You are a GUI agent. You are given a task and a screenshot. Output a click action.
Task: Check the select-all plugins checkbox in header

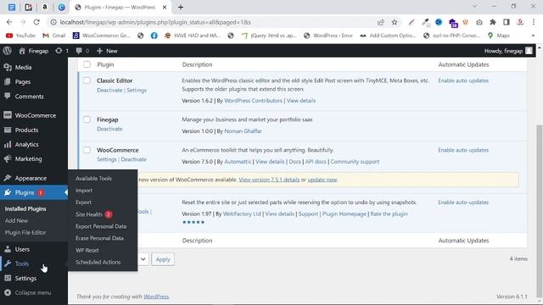pyautogui.click(x=87, y=64)
